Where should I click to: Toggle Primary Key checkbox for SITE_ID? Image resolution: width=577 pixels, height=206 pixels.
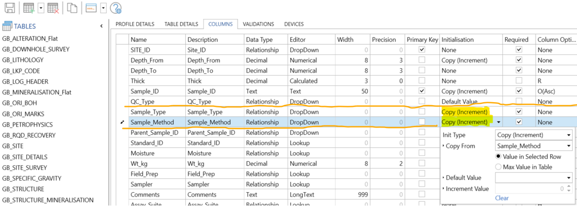421,50
